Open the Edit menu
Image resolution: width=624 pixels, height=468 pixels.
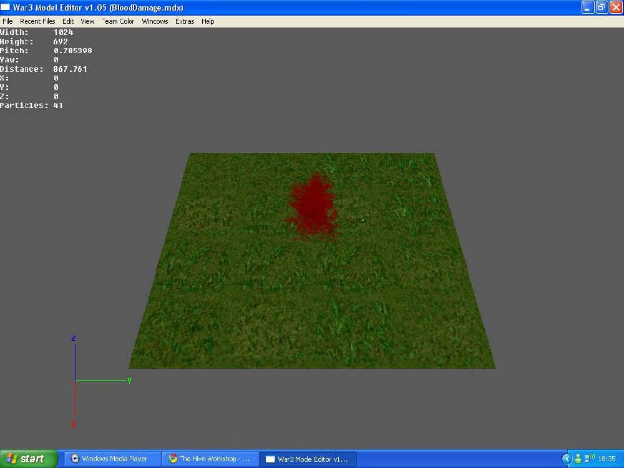[68, 21]
